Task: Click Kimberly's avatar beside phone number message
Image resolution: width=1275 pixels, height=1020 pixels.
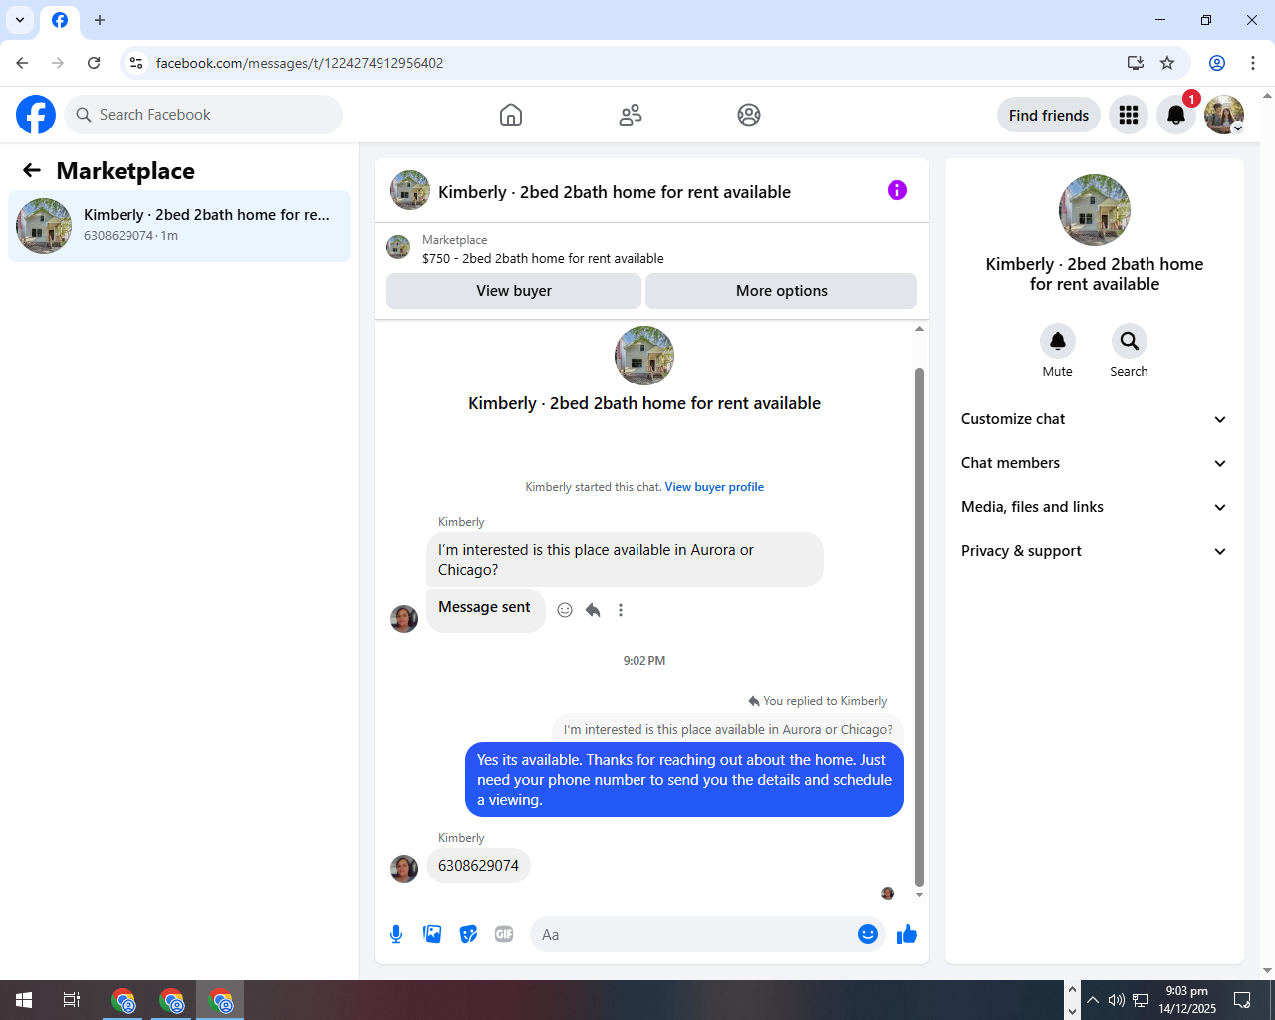Action: [x=404, y=869]
